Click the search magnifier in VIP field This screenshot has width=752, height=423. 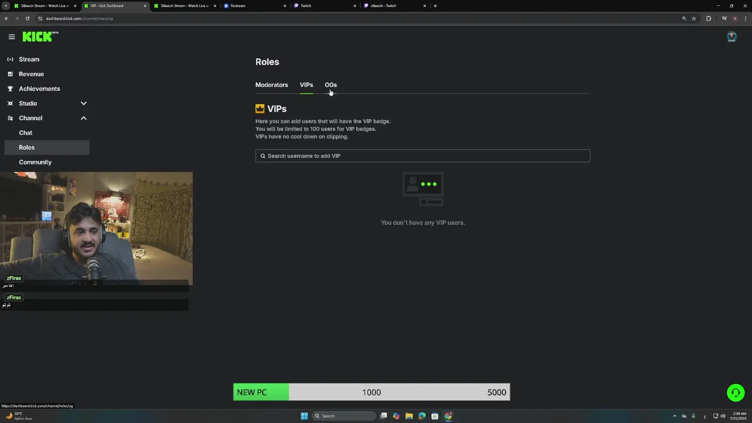coord(263,156)
